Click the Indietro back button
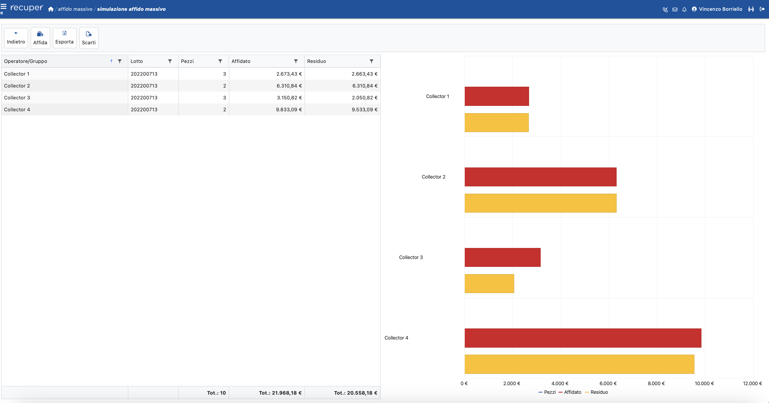Image resolution: width=769 pixels, height=403 pixels. [x=16, y=38]
